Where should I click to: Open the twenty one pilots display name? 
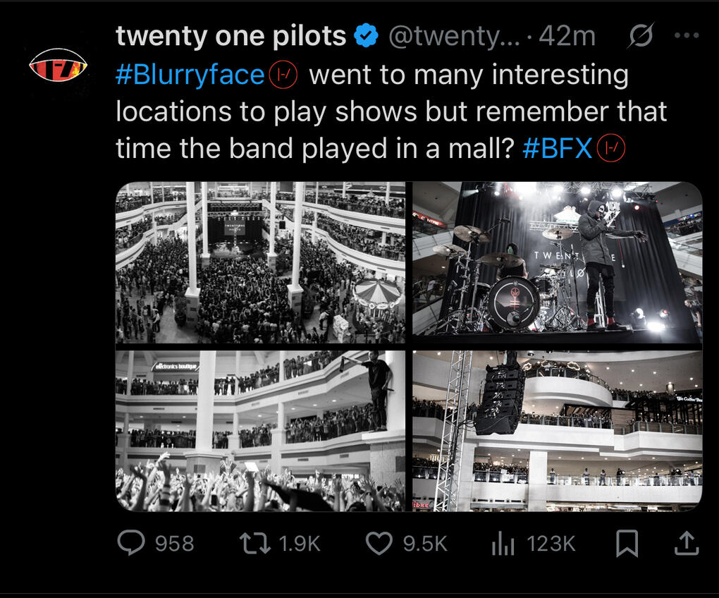click(x=231, y=36)
